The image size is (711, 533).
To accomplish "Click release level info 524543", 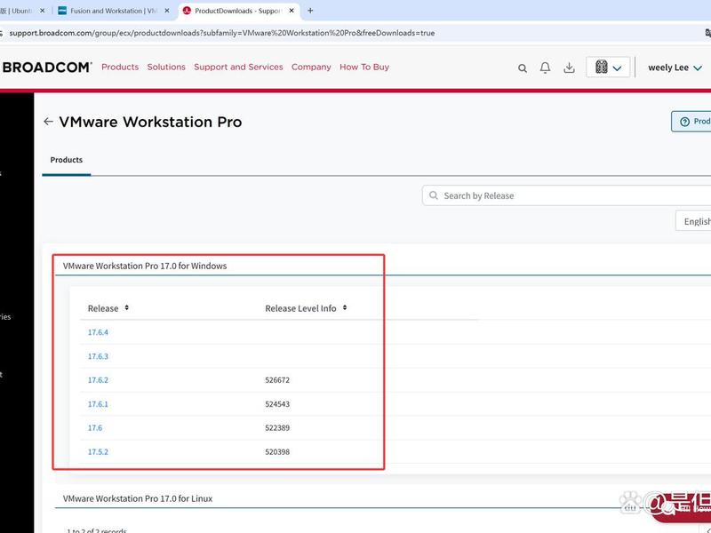I will click(277, 404).
